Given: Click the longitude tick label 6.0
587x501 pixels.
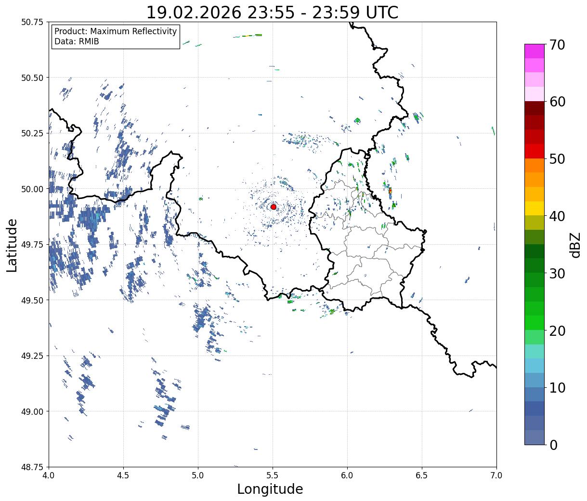Looking at the screenshot, I should coord(347,475).
